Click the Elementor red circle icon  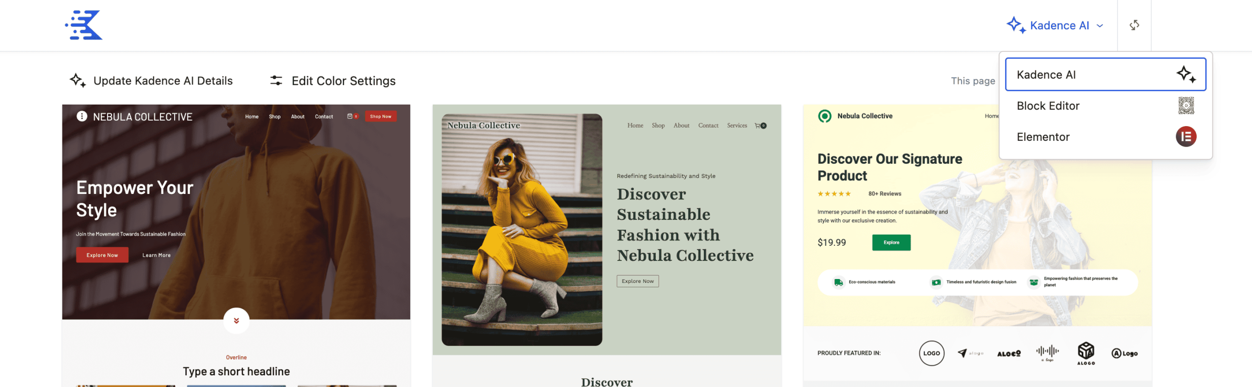1186,137
